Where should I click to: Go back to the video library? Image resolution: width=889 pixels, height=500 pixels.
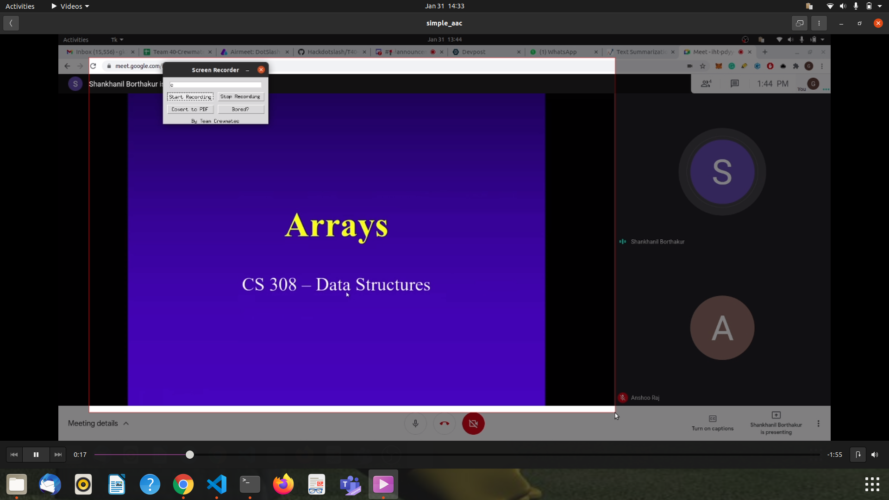click(11, 23)
